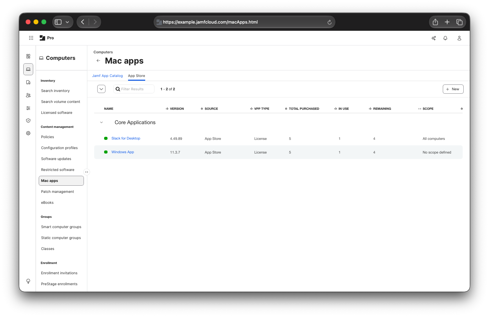The image size is (489, 317).
Task: Click the browser Share icon
Action: [435, 22]
